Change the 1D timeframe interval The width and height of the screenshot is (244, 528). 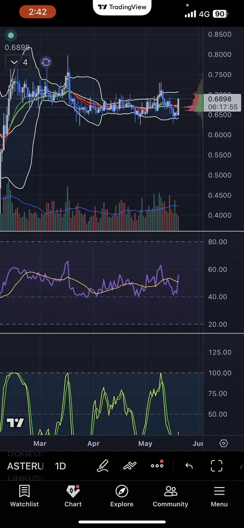(x=60, y=466)
